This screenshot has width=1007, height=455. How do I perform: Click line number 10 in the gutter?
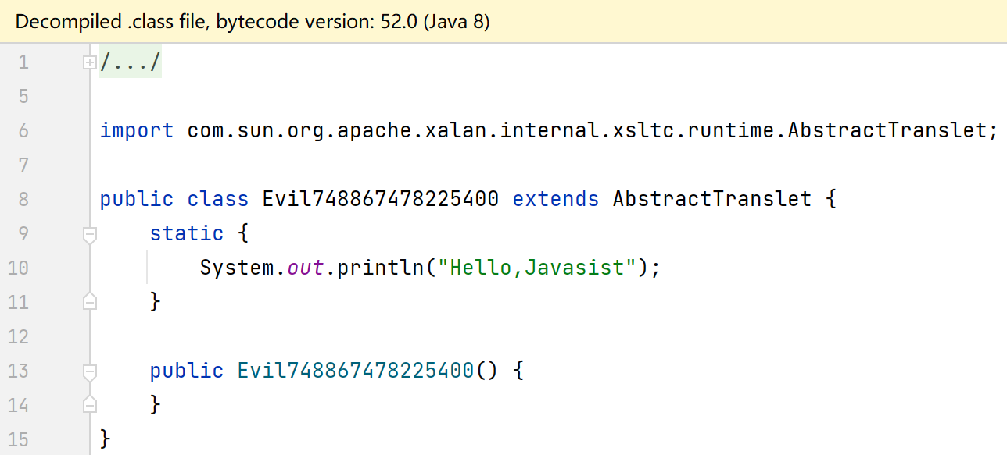tap(17, 268)
